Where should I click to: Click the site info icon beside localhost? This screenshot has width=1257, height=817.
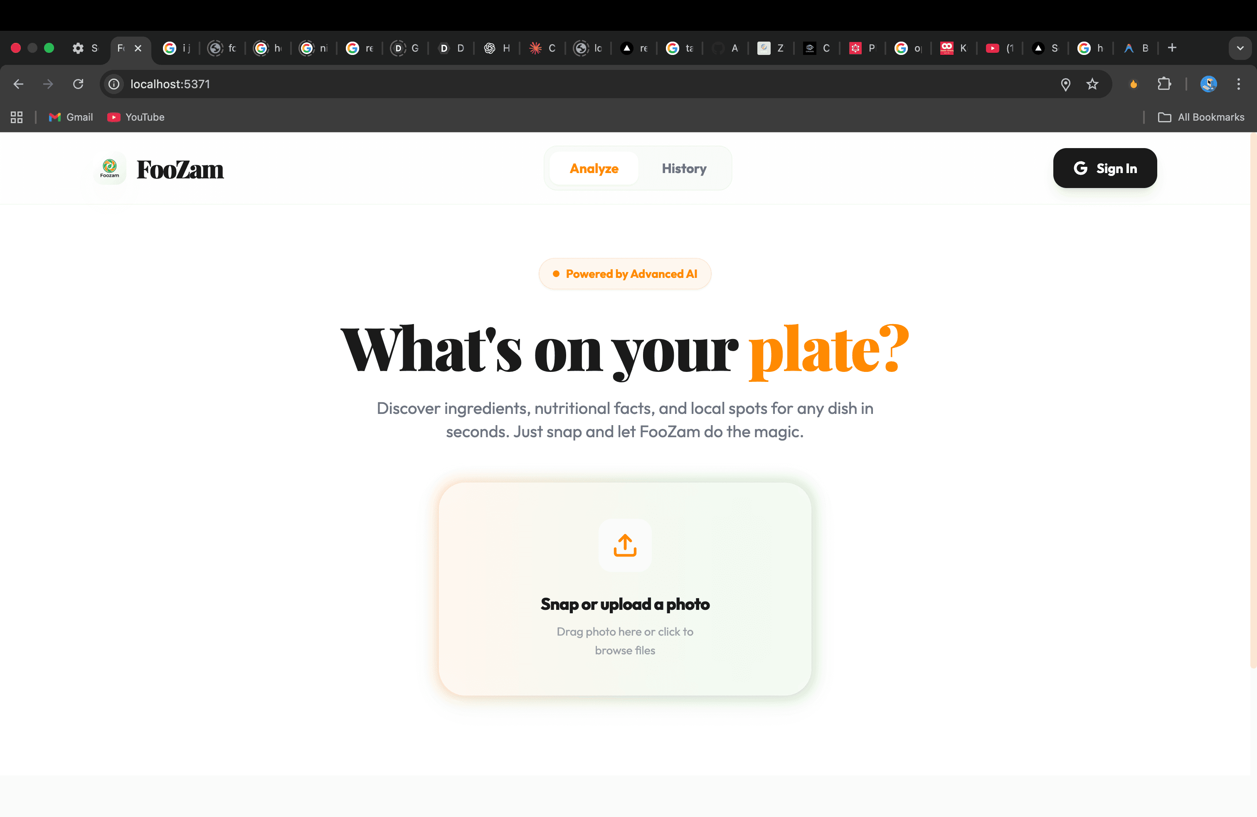pyautogui.click(x=113, y=84)
